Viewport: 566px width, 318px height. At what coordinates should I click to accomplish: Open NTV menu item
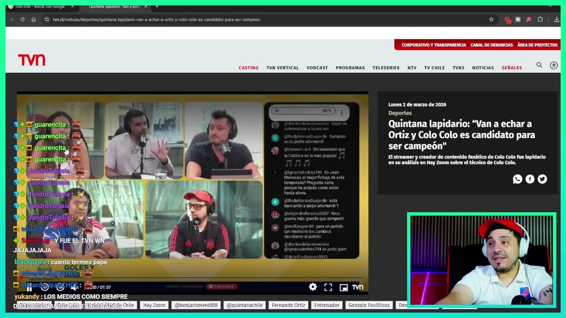click(x=412, y=68)
